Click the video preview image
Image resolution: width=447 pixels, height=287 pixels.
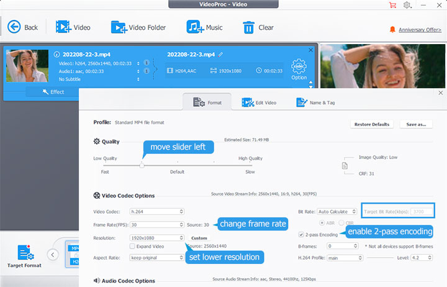coord(382,66)
